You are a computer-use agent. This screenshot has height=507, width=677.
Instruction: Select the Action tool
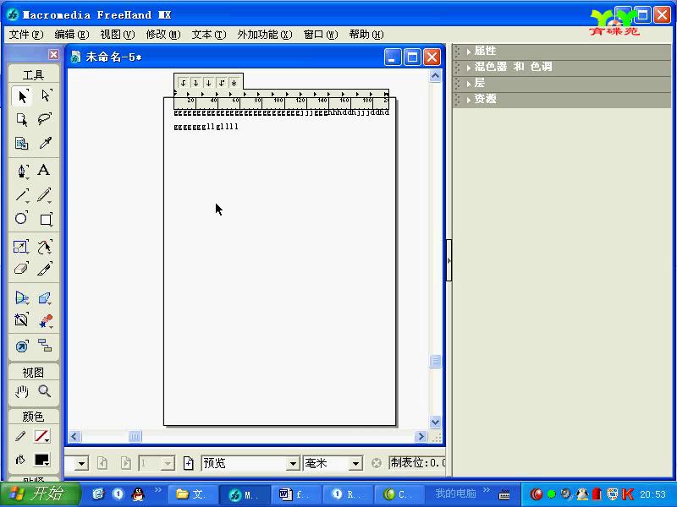coord(22,346)
